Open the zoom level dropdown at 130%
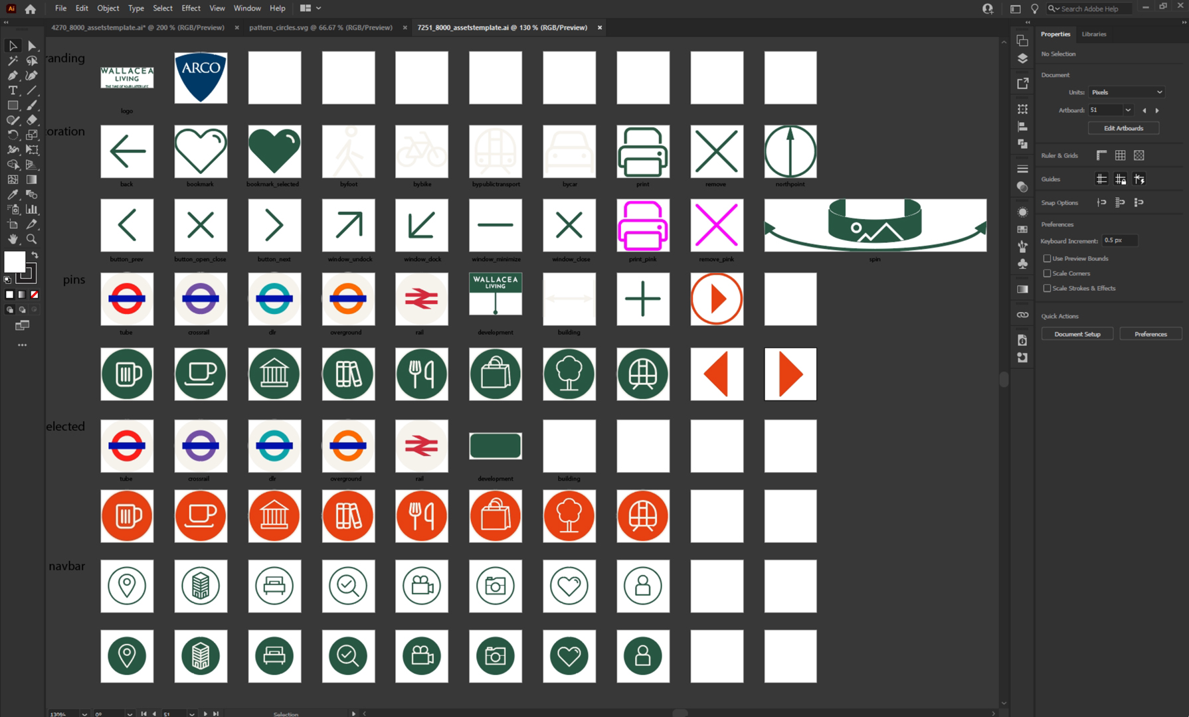Viewport: 1189px width, 717px height. click(x=84, y=714)
